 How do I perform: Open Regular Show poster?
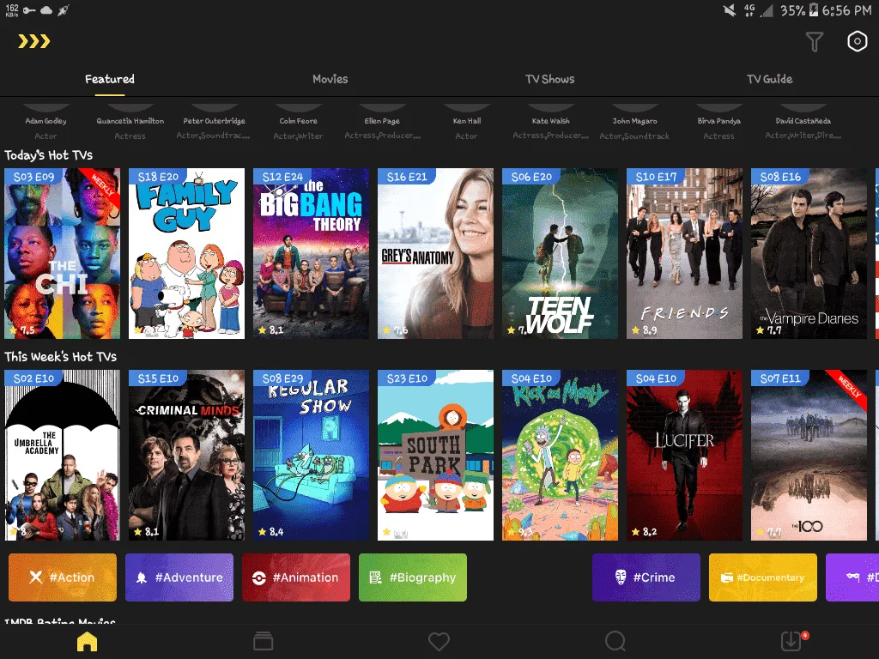tap(311, 455)
